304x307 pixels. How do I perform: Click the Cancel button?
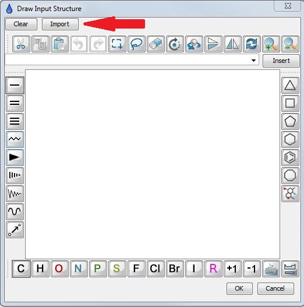tap(275, 288)
